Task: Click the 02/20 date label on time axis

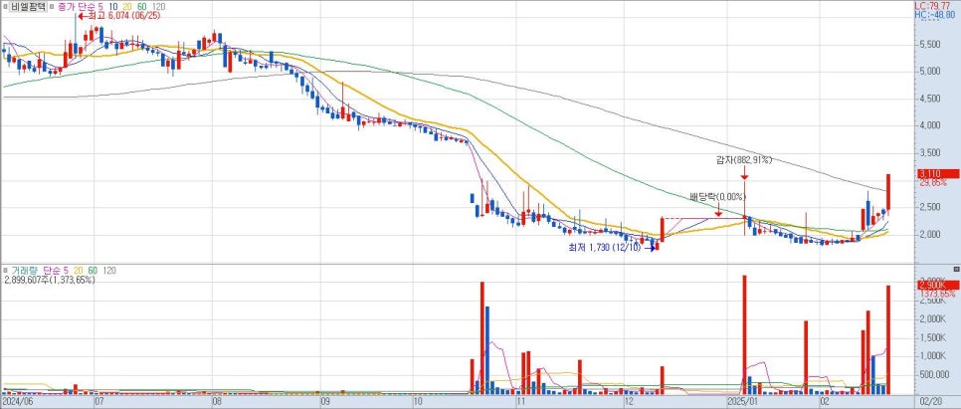Action: tap(931, 402)
